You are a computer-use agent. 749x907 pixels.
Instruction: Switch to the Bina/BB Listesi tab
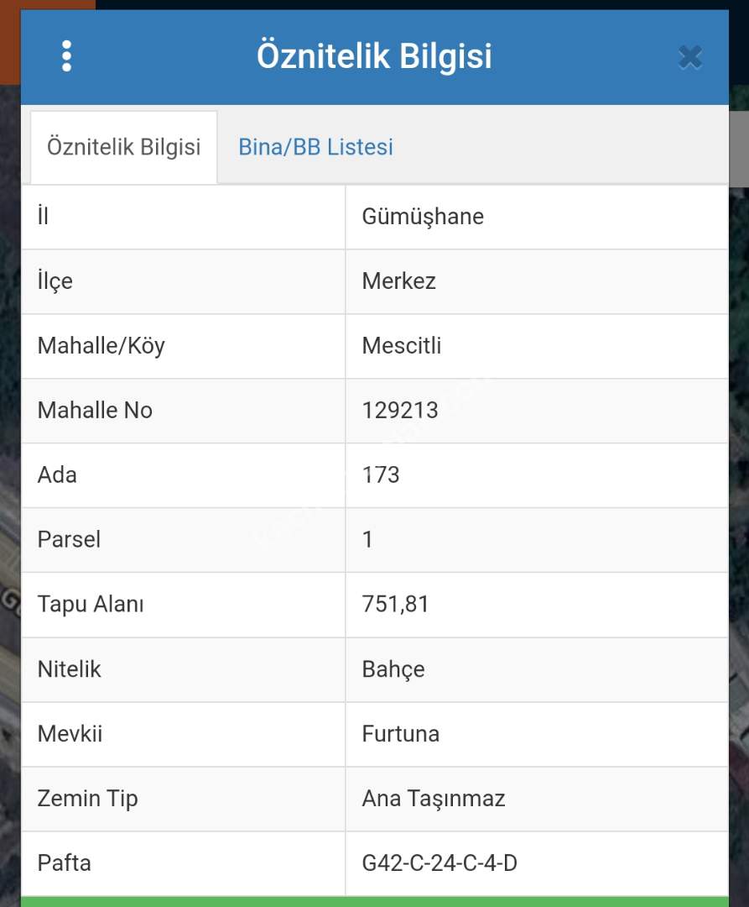point(315,147)
